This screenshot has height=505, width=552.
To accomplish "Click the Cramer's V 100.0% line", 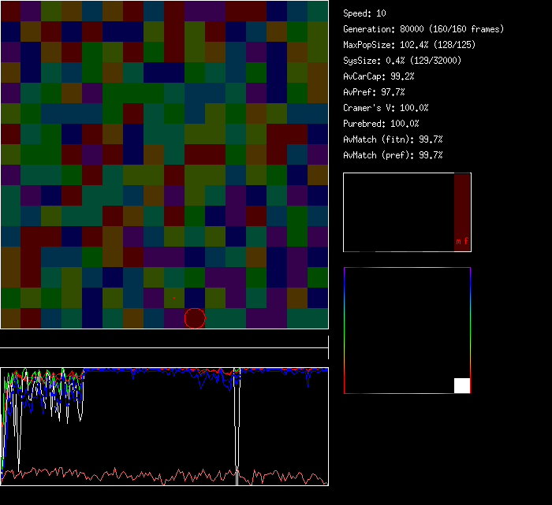I will point(386,108).
